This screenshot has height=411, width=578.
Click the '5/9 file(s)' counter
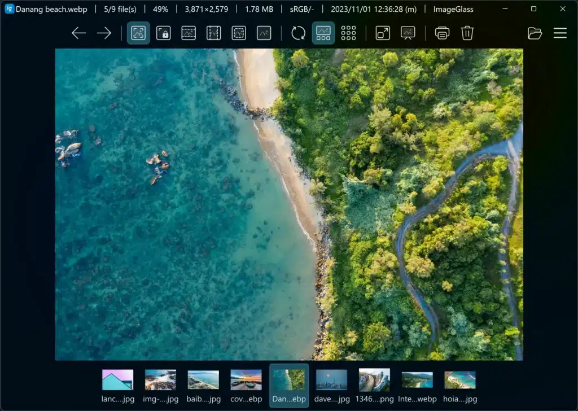pos(120,9)
